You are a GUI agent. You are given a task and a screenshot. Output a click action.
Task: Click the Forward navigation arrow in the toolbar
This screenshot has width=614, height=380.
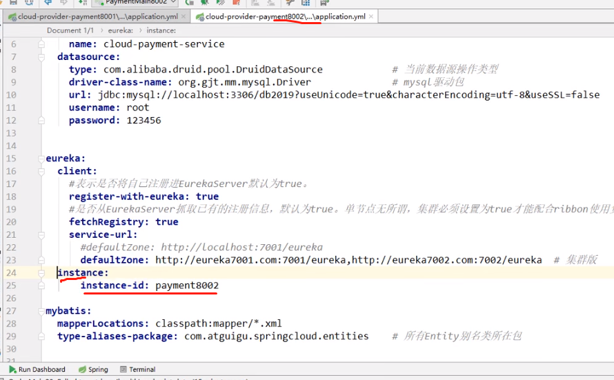64,2
